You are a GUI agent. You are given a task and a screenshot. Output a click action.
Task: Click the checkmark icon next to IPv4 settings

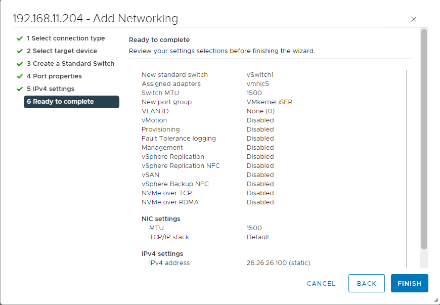pos(20,89)
